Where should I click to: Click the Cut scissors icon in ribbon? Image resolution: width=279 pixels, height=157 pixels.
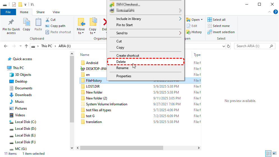47,20
